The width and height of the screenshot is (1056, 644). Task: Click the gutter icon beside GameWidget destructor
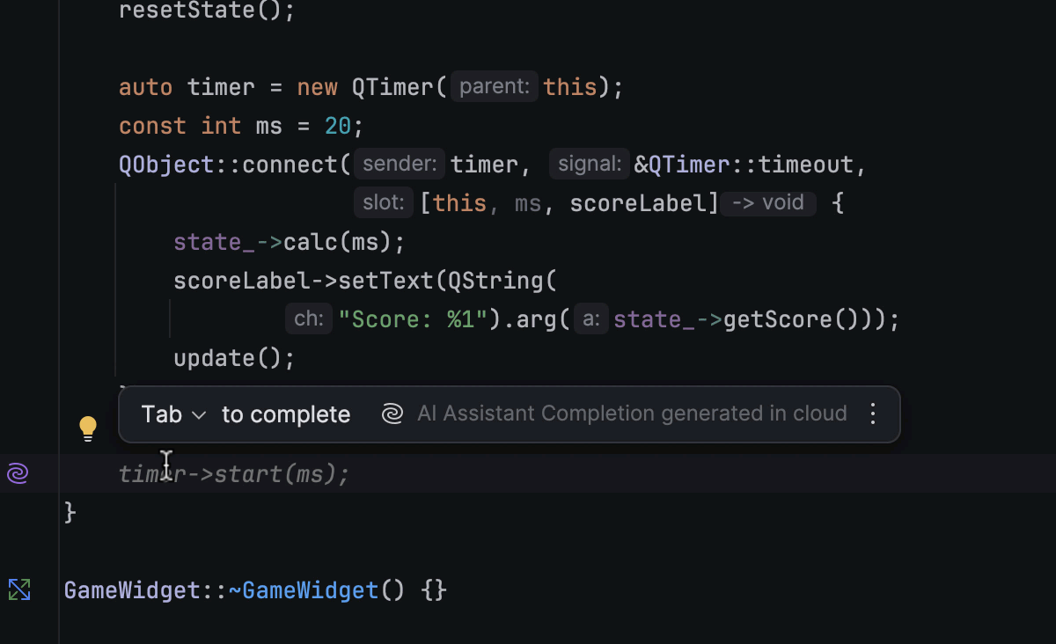[18, 589]
